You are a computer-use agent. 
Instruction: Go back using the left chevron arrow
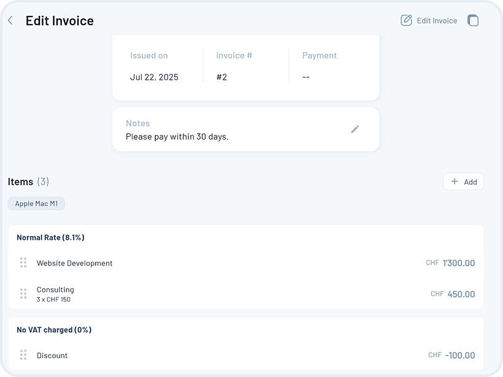[x=10, y=21]
